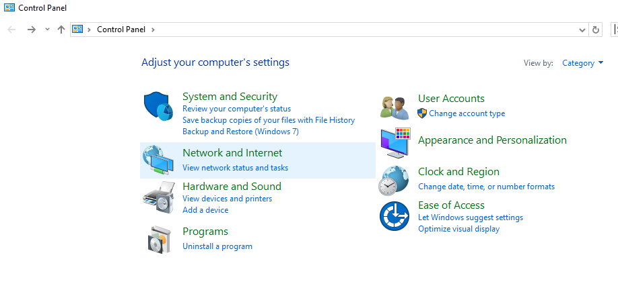Screen dimensions: 618x296
Task: Go up one level with Up arrow
Action: coord(61,30)
